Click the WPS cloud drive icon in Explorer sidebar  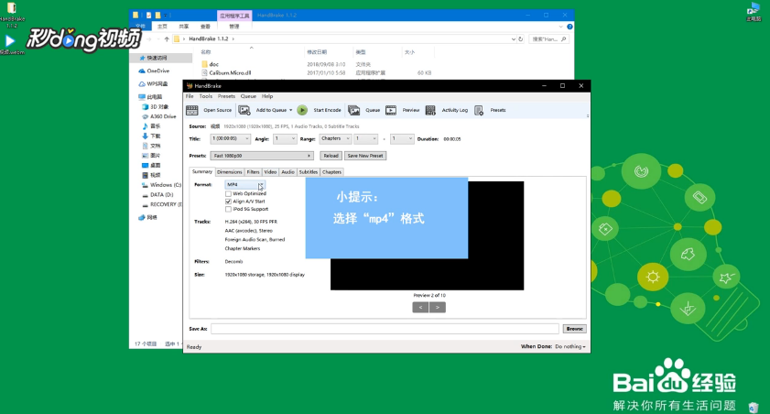pyautogui.click(x=142, y=84)
